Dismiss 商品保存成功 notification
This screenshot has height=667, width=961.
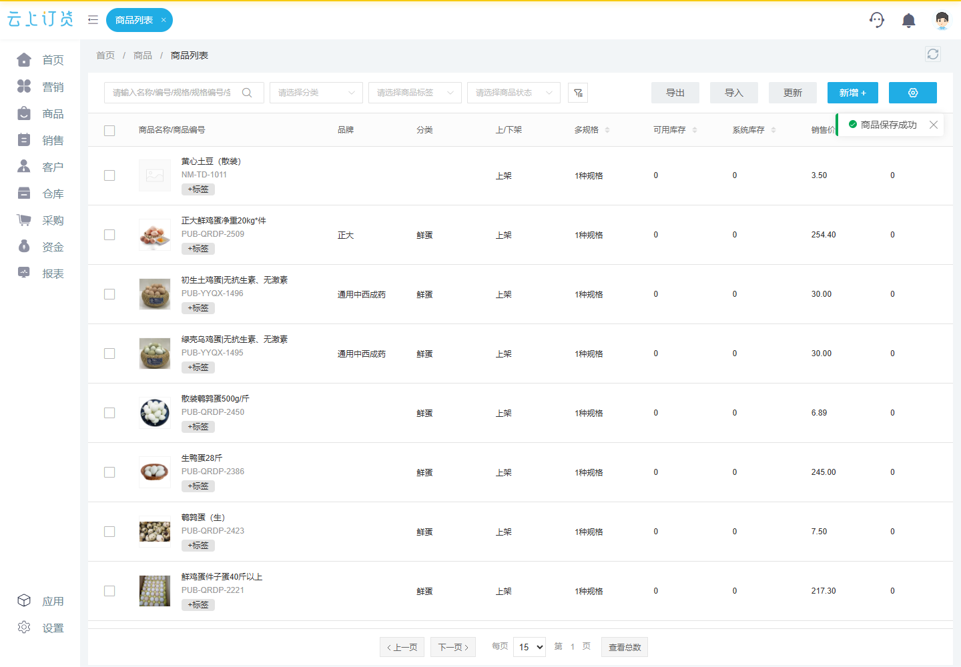tap(934, 125)
